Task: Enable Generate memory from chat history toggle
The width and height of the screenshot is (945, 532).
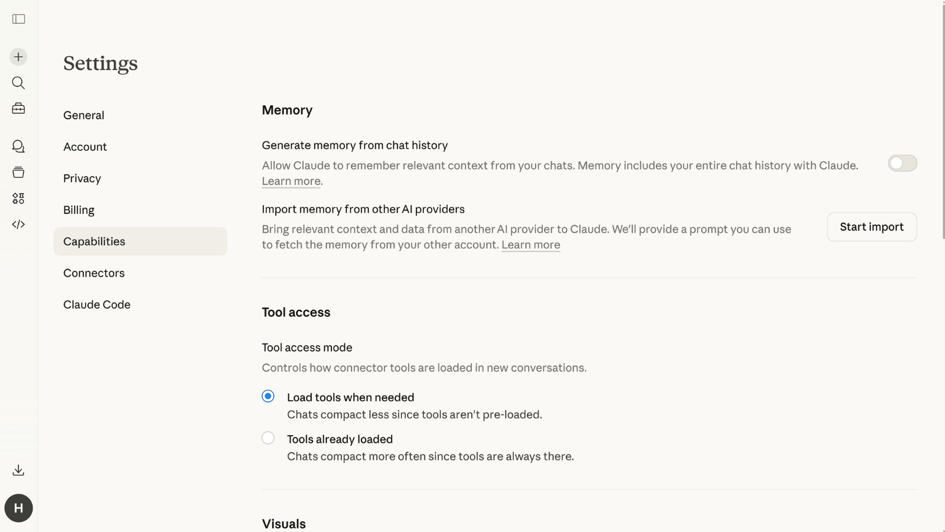Action: click(902, 163)
